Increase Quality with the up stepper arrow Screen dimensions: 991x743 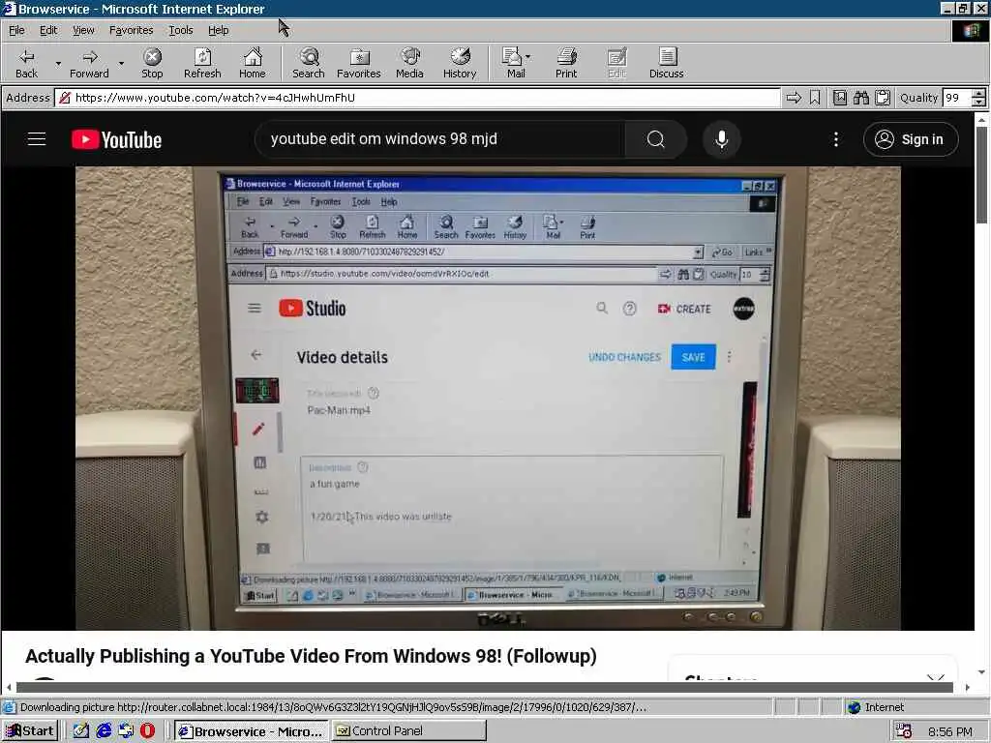click(979, 94)
